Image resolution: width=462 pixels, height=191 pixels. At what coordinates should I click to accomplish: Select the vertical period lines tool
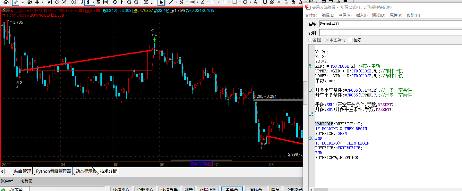192,2
